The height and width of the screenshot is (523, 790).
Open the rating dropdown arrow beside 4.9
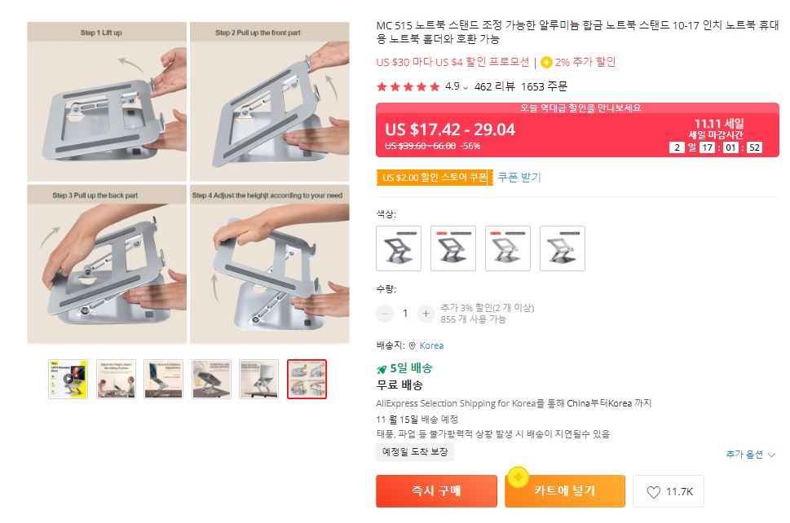point(466,88)
